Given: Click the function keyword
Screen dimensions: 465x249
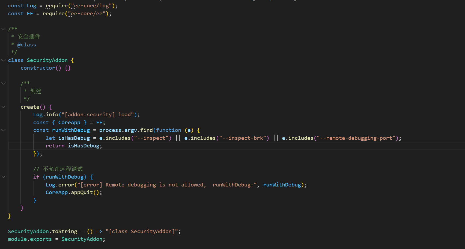Looking at the screenshot, I should pos(169,130).
